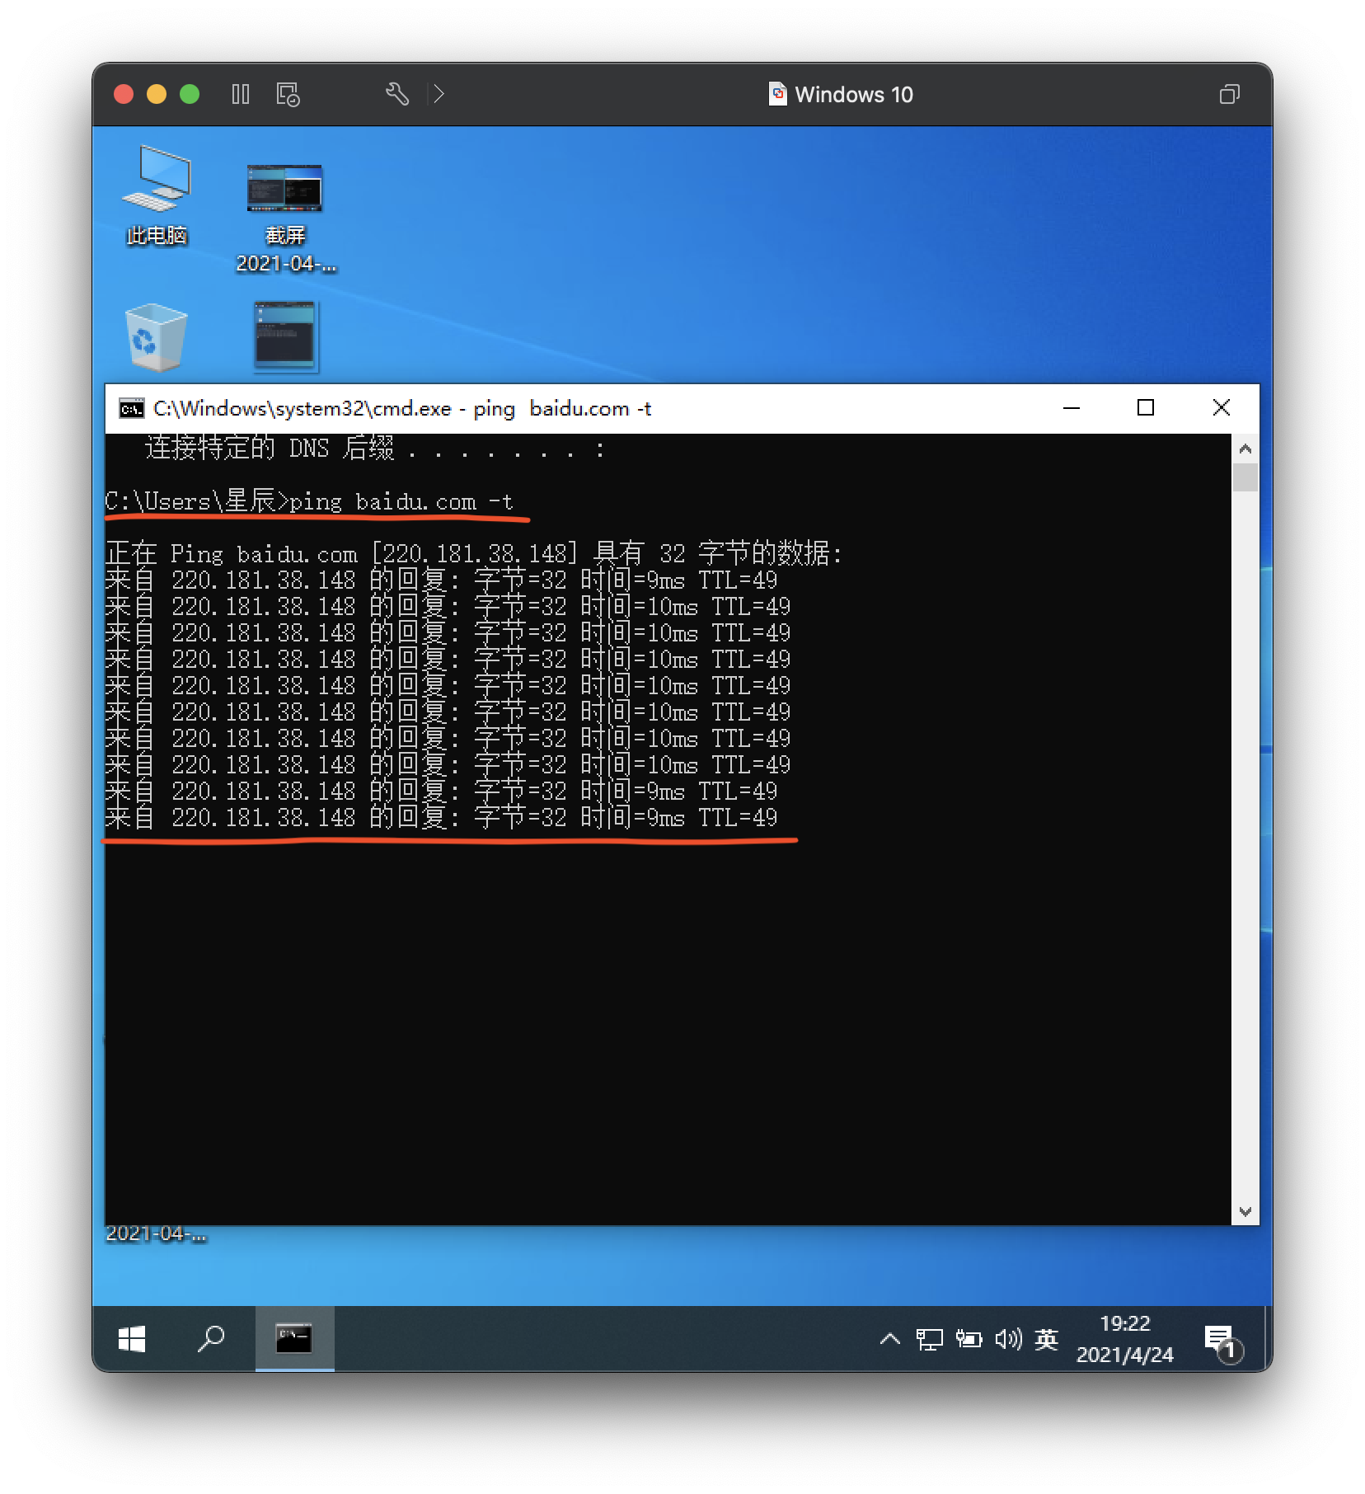Open the cmd.exe window system menu icon

(132, 409)
